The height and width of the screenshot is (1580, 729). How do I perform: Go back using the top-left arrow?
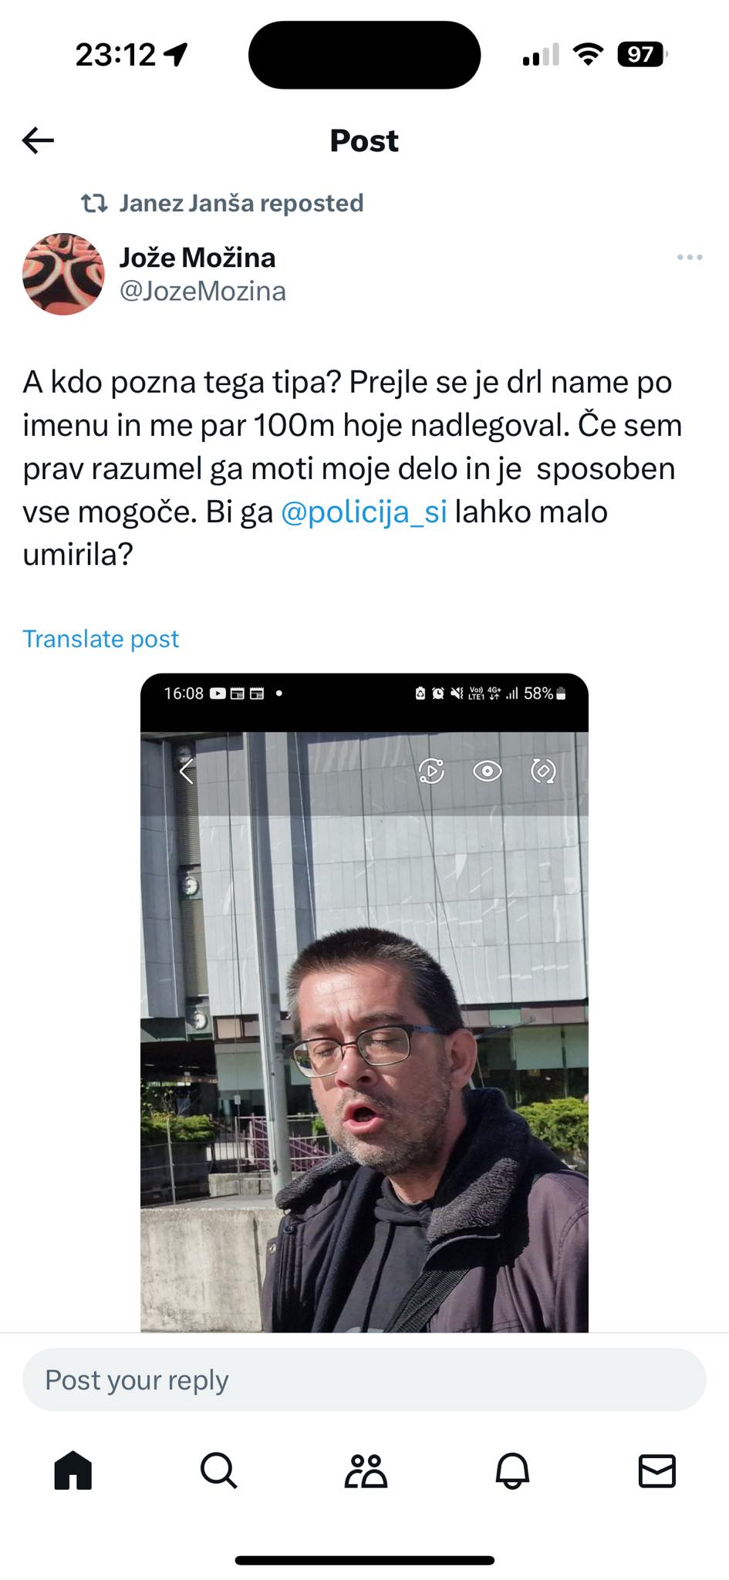38,140
